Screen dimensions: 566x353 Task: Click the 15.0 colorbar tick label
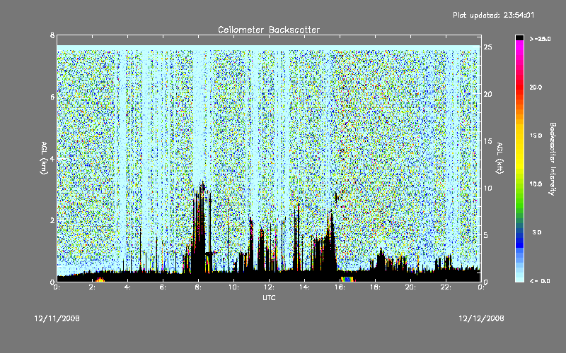tap(536, 136)
